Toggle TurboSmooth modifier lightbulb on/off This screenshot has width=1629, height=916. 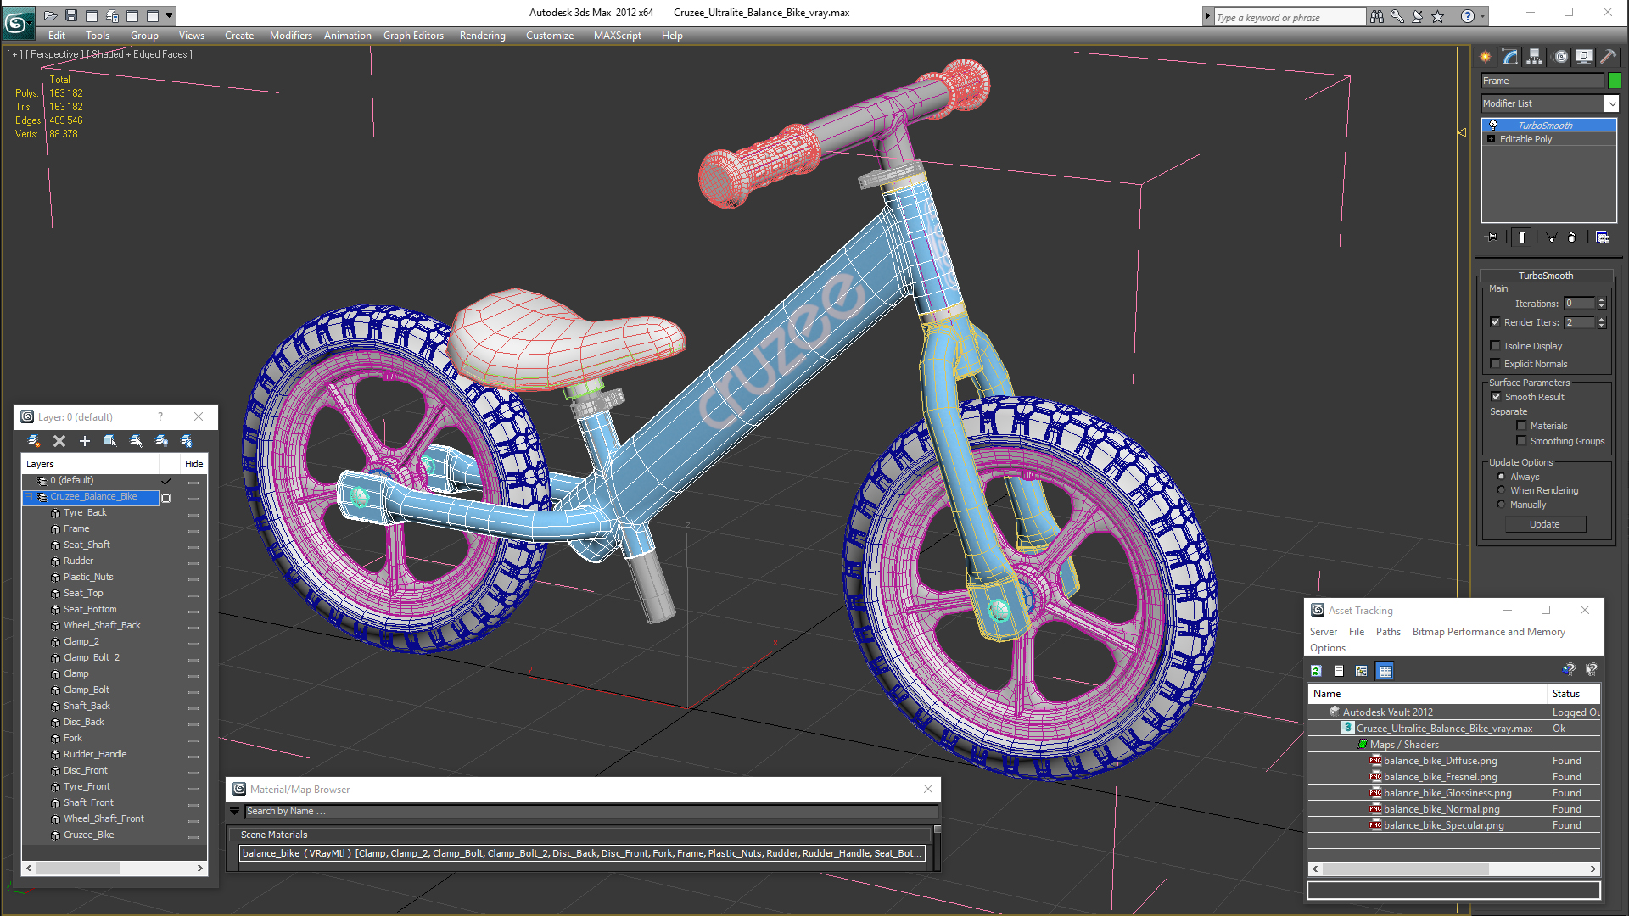tap(1493, 126)
